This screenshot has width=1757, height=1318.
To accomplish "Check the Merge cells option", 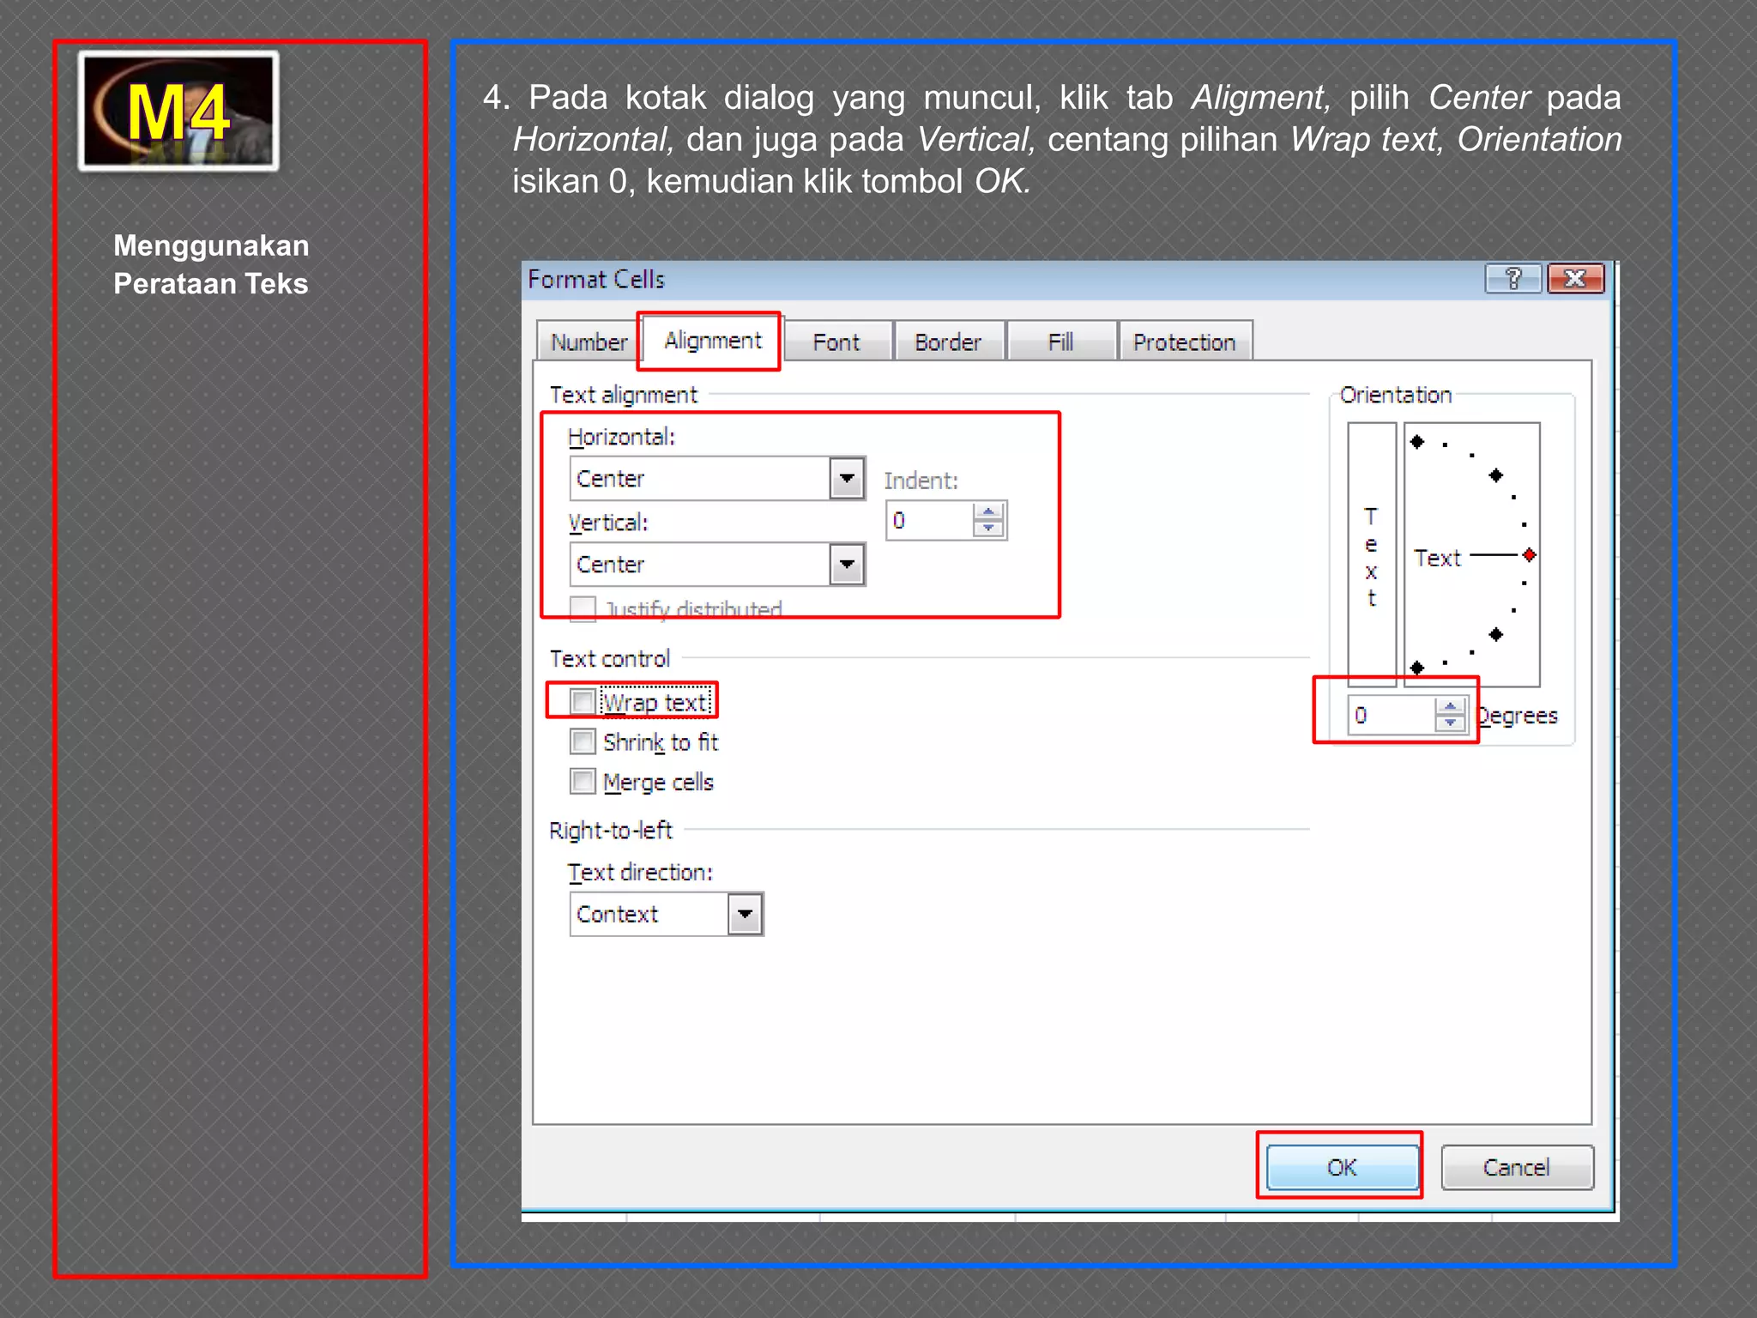I will pyautogui.click(x=583, y=782).
